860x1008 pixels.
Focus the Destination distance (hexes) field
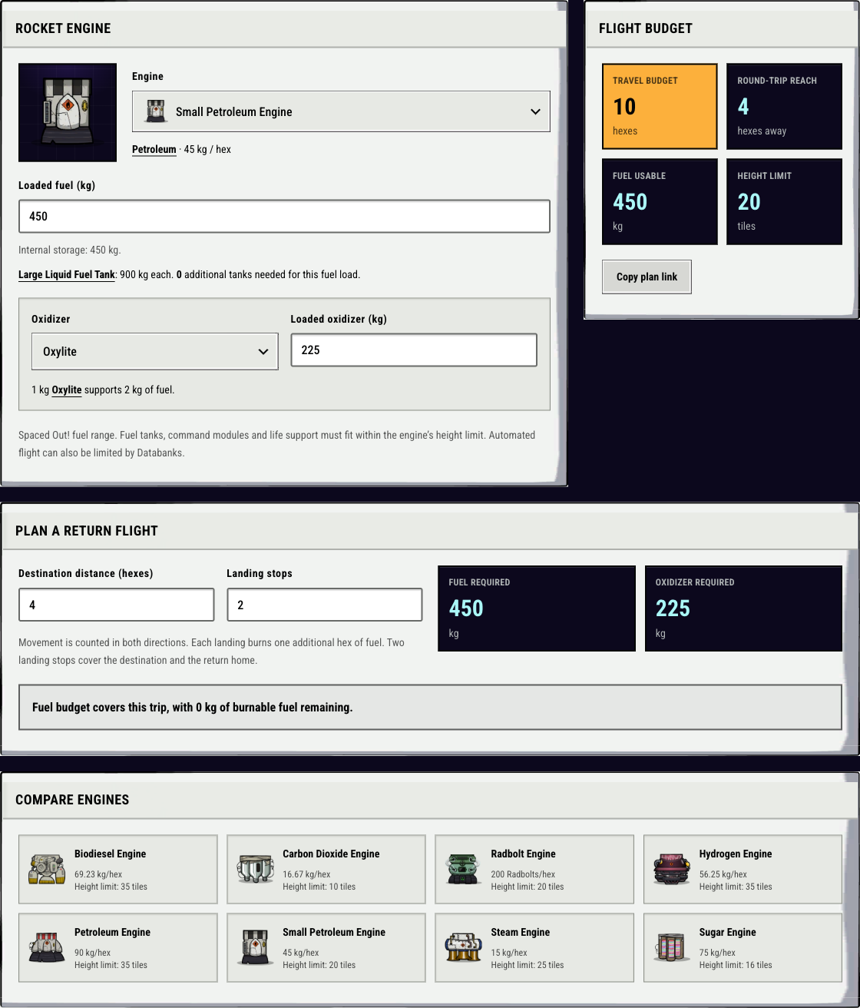tap(116, 605)
